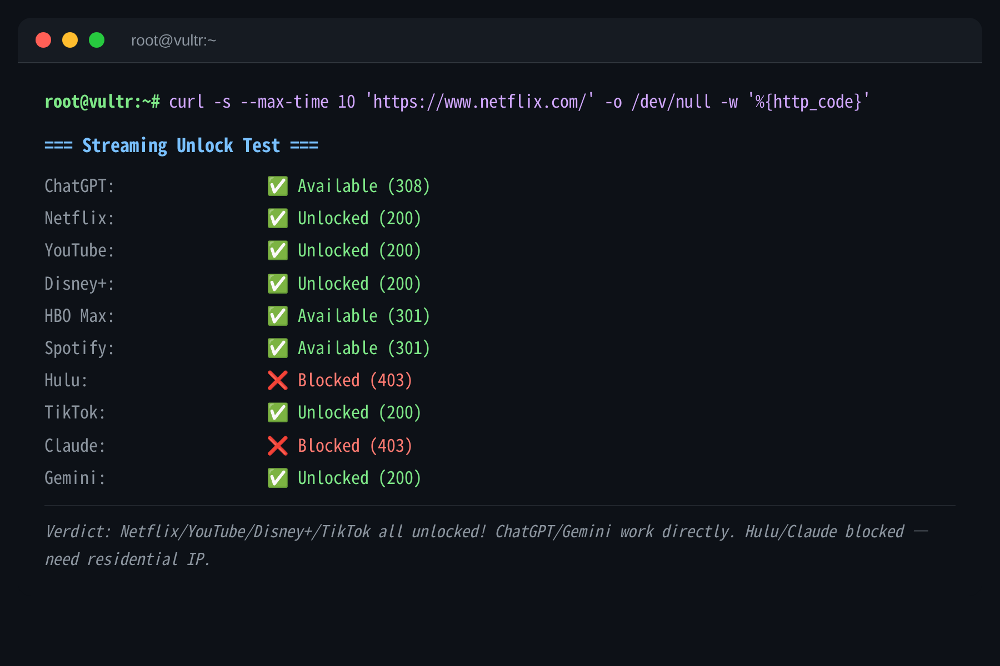Click the /dev/null output argument
The image size is (1000, 666).
point(671,102)
